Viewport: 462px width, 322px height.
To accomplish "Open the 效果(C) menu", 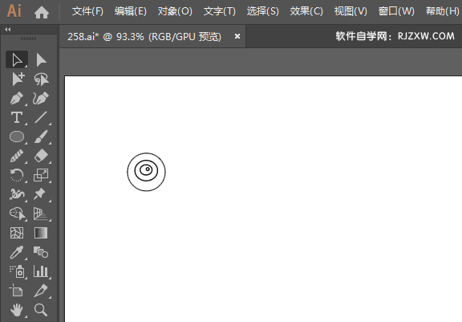I will (x=306, y=11).
